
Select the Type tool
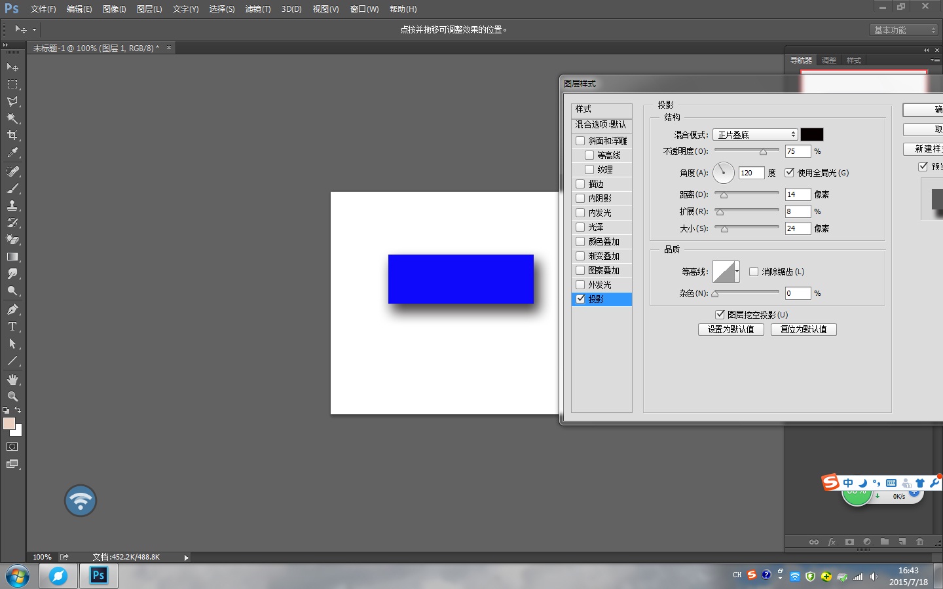(x=12, y=327)
